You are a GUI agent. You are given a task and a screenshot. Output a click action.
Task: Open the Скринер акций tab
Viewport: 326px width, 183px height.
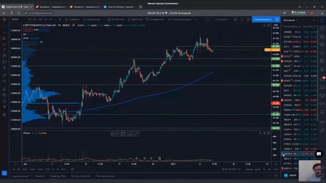20,176
